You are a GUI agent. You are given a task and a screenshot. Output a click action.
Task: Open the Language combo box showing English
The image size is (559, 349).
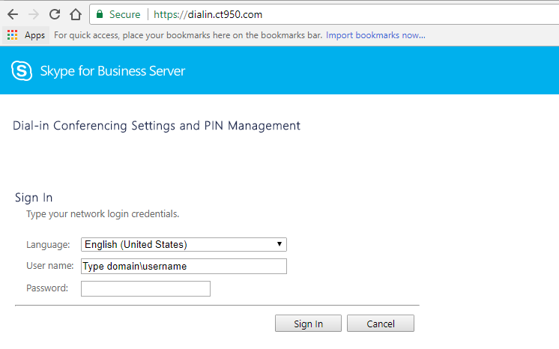[x=184, y=245]
